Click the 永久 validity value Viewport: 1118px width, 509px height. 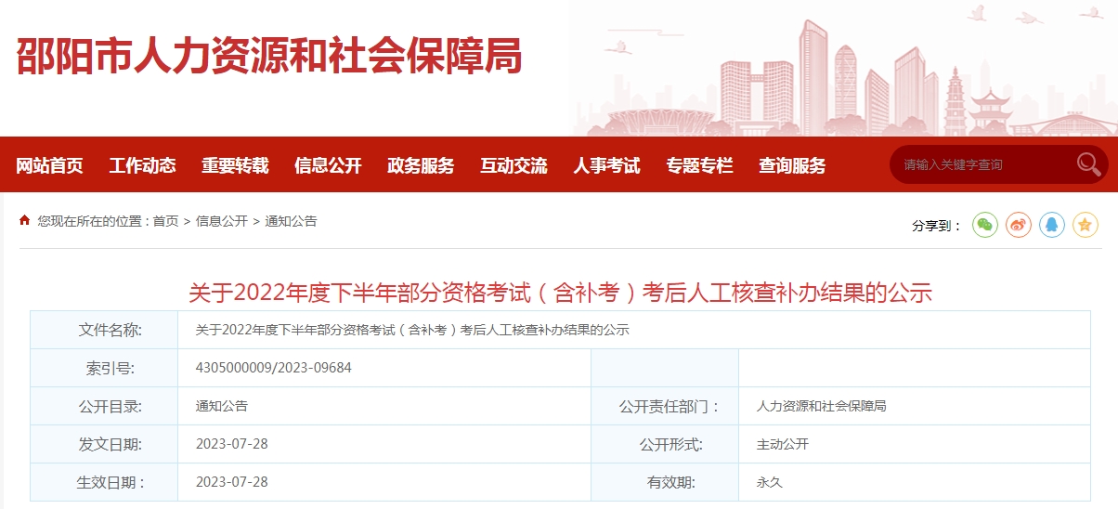coord(770,482)
